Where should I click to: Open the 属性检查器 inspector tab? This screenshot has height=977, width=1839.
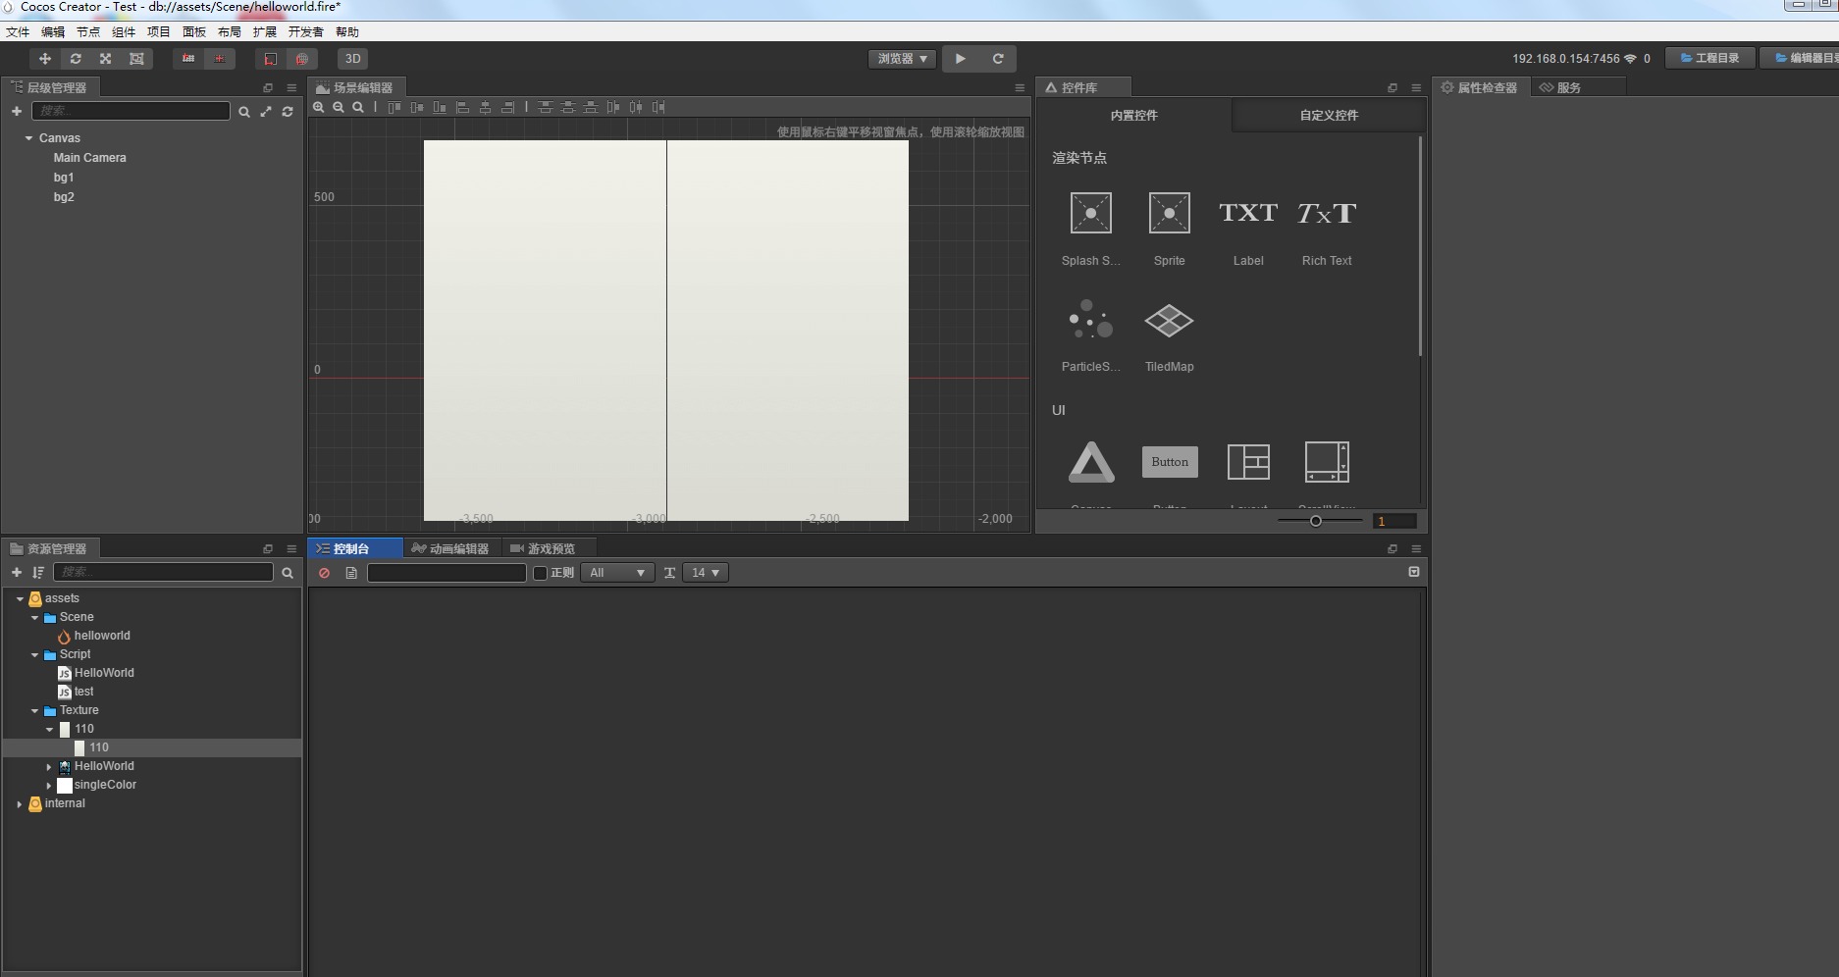pyautogui.click(x=1479, y=87)
